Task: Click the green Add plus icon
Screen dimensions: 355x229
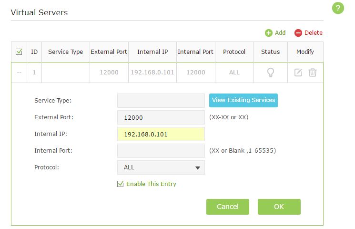Action: (x=269, y=33)
